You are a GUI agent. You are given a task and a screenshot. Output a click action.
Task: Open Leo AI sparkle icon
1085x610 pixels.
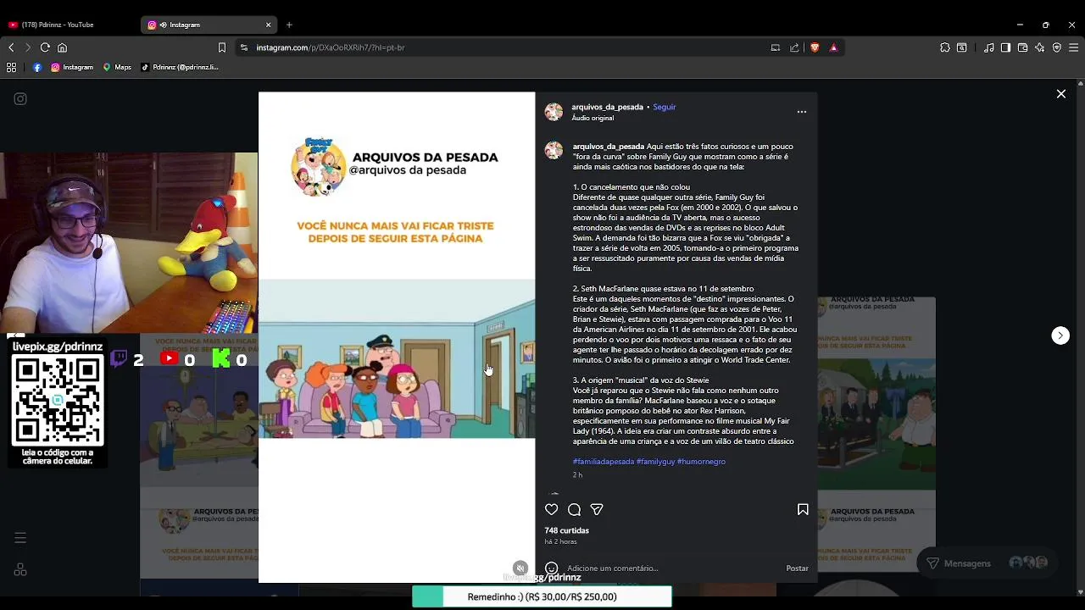(1040, 47)
